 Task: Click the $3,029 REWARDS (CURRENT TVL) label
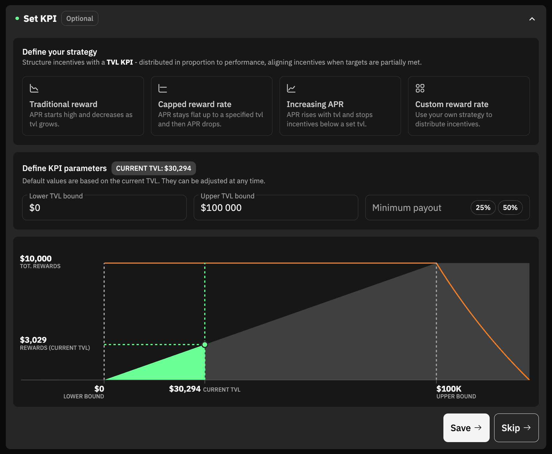click(x=55, y=343)
